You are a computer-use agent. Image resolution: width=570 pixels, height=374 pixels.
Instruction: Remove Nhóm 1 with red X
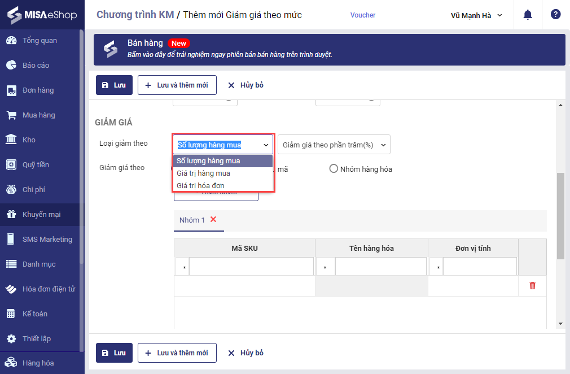213,219
